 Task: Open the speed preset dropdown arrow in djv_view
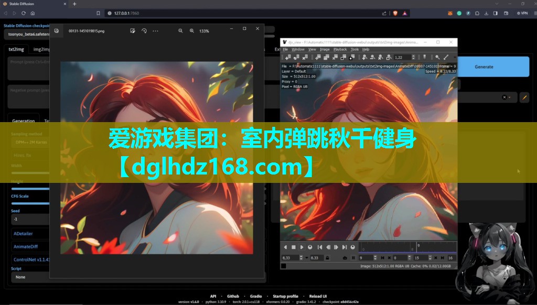coord(306,258)
